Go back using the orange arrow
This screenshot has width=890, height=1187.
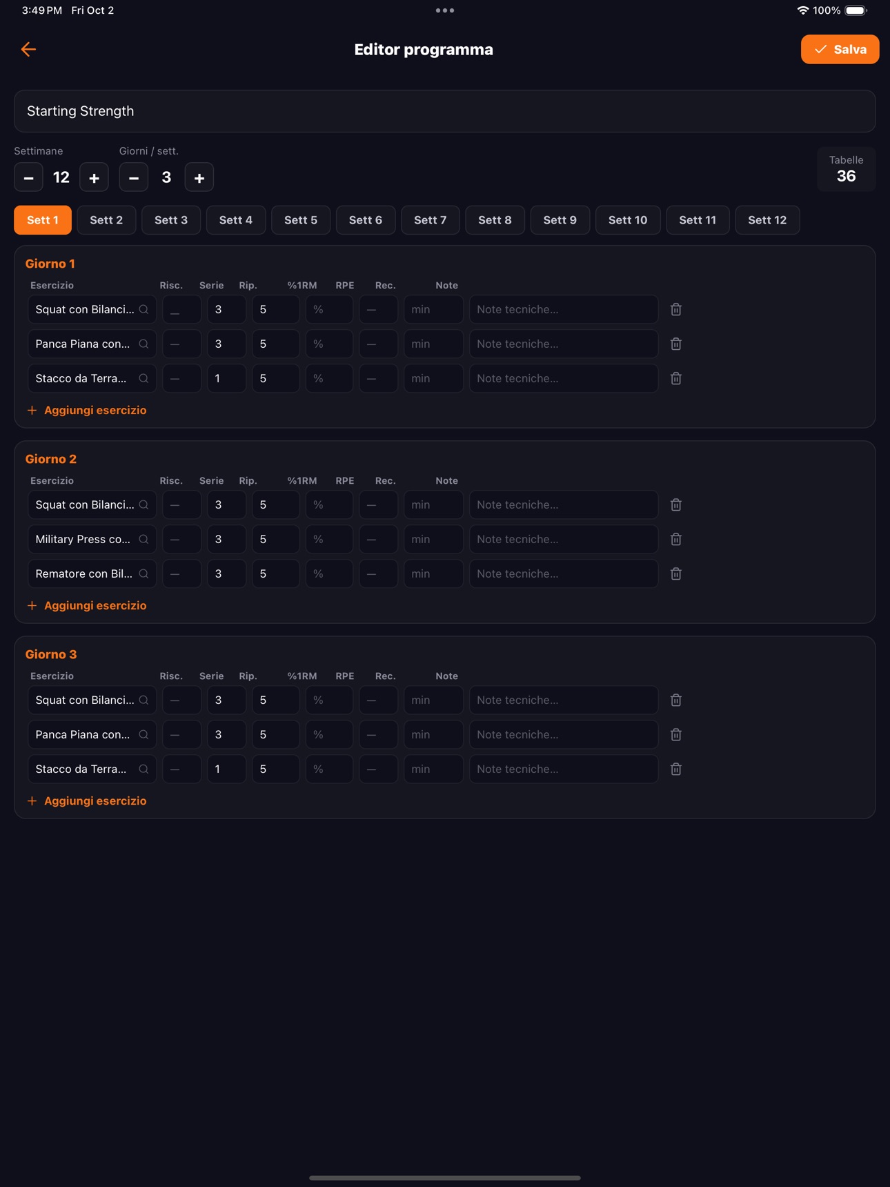pos(28,49)
